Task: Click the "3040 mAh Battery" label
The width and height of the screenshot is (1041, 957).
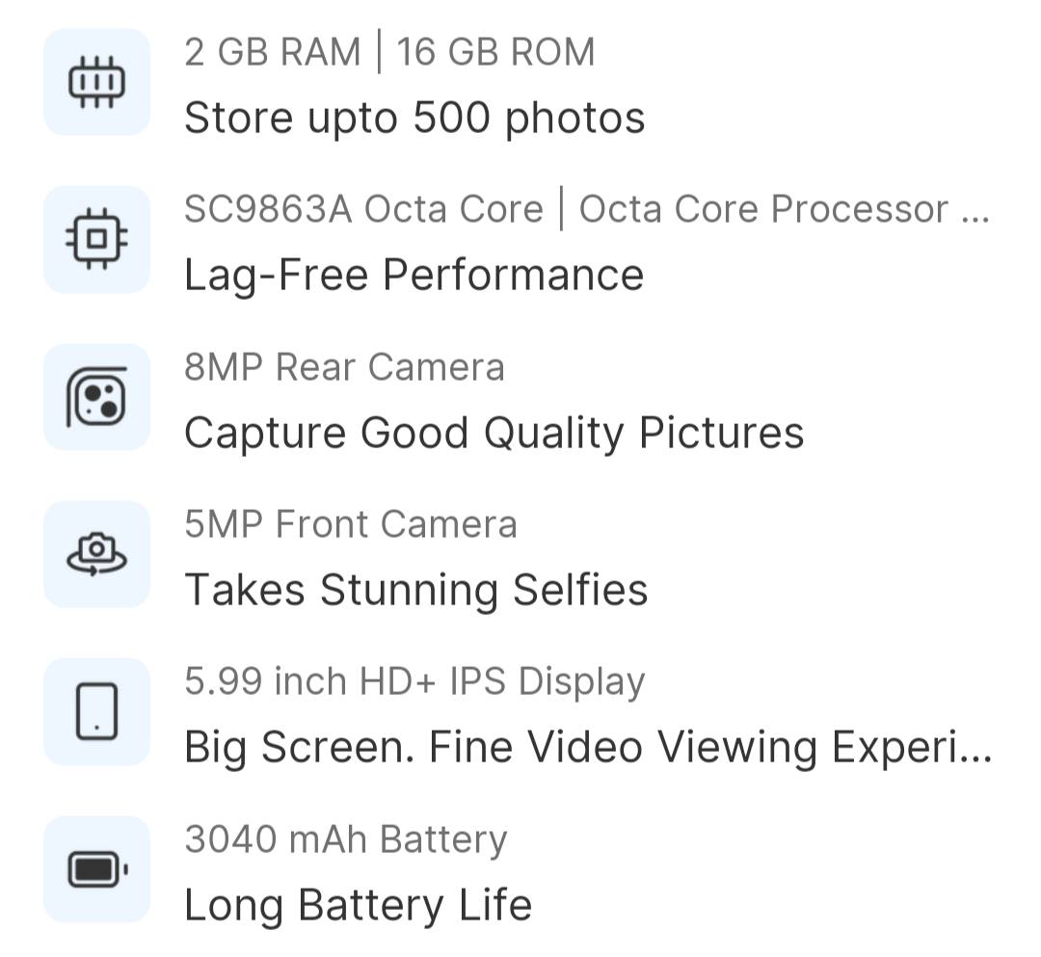Action: click(x=345, y=839)
